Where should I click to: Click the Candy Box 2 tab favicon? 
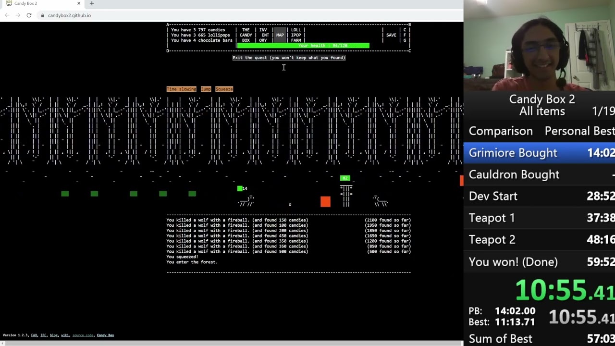[9, 3]
